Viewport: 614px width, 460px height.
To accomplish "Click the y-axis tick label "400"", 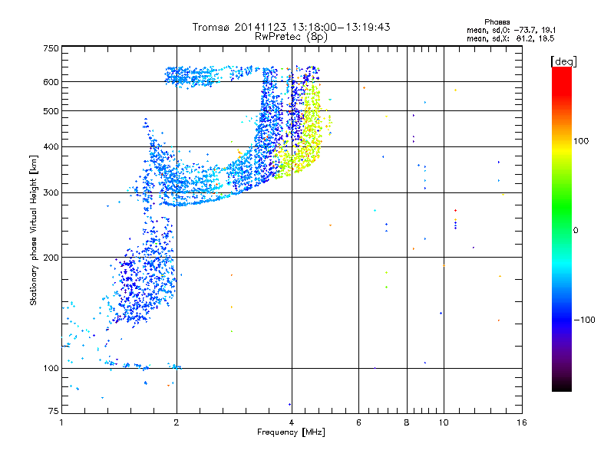I will tap(51, 147).
